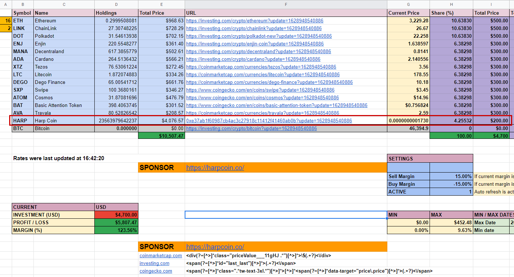Image resolution: width=514 pixels, height=277 pixels.
Task: Open the coinmarketcap.com regex source link
Action: point(160,256)
